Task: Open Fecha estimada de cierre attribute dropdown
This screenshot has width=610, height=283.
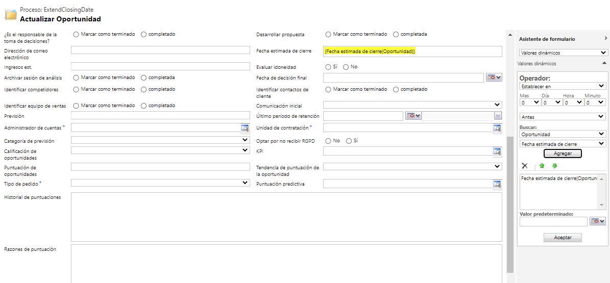Action: tap(563, 144)
